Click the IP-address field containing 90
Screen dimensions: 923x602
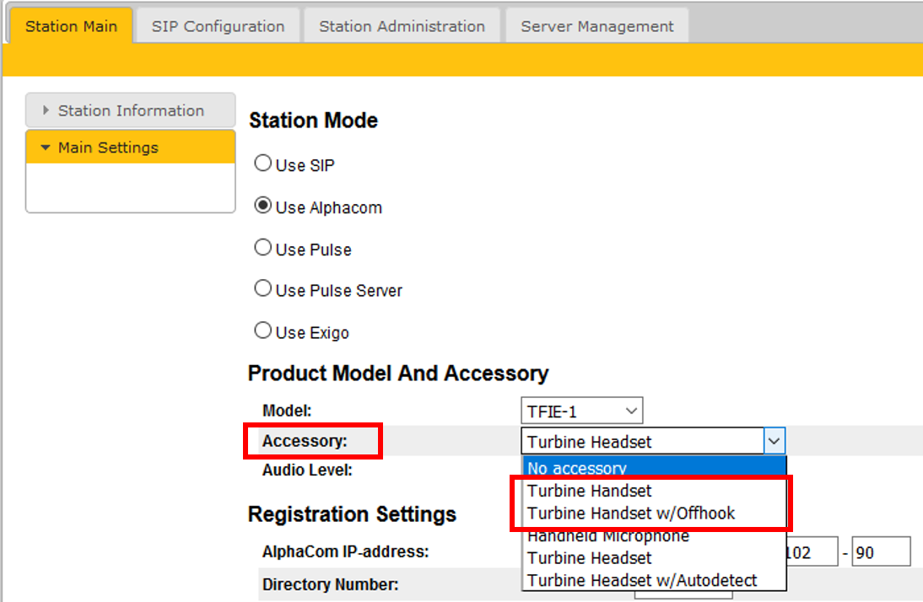tap(881, 552)
